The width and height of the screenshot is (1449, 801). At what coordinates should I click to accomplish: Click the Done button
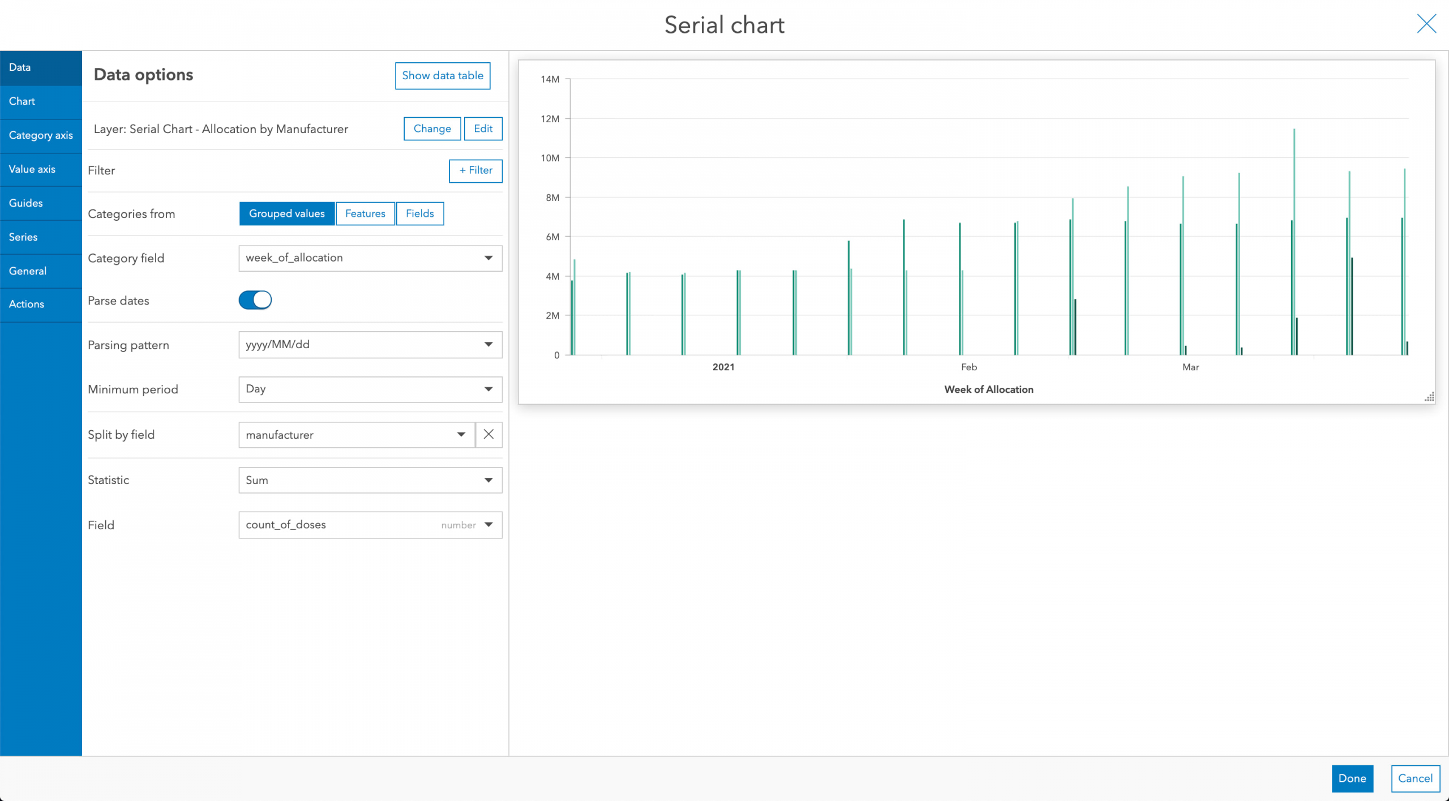click(x=1352, y=778)
